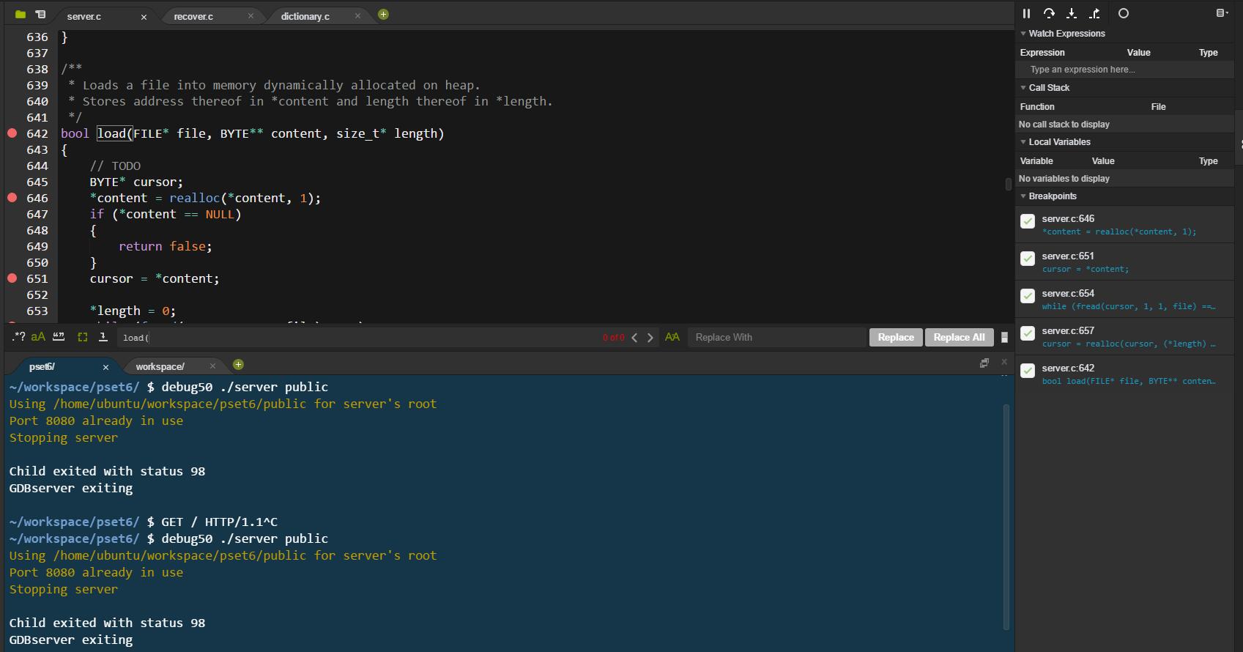The image size is (1243, 652).
Task: Open the debugger panel options menu
Action: click(x=1221, y=13)
